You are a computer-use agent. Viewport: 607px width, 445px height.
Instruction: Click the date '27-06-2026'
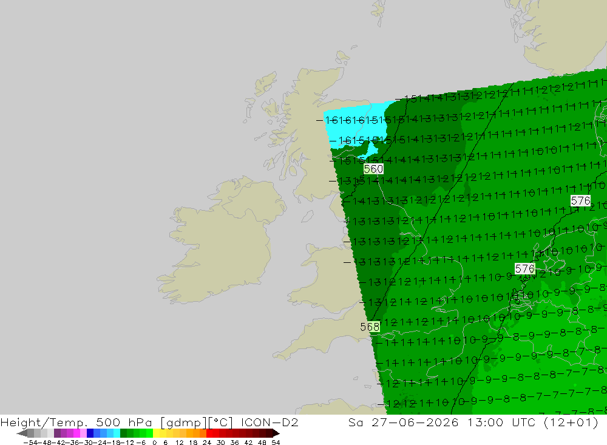(x=415, y=423)
